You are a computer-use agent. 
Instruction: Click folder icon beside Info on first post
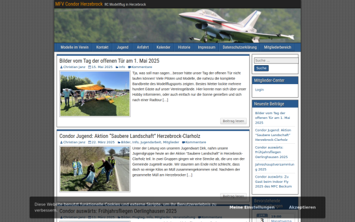[117, 67]
